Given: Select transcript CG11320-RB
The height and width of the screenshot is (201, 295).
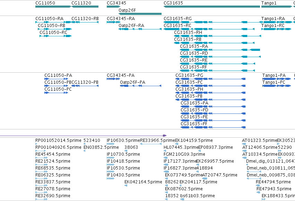Looking at the screenshot, I should 85,22.
